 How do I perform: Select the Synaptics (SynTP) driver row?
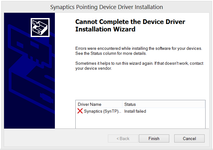(x=140, y=111)
